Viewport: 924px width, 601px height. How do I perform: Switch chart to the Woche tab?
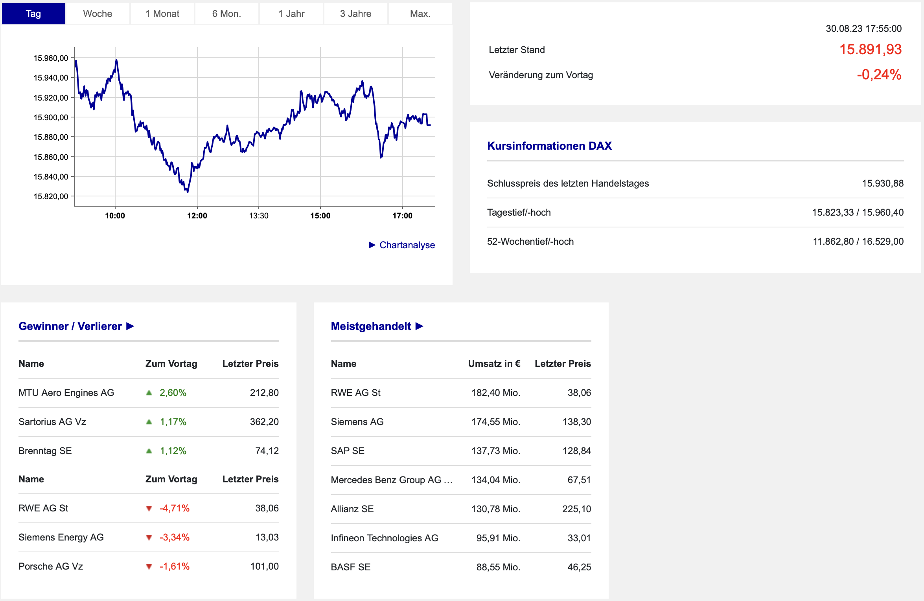[x=98, y=14]
